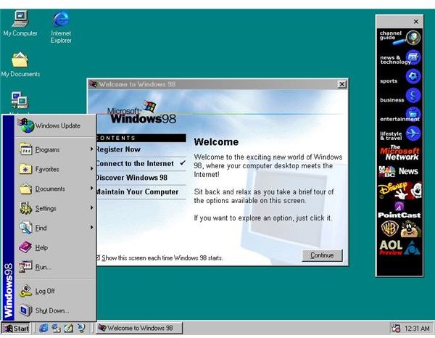Open the sports channel
This screenshot has height=338, width=435.
pyautogui.click(x=399, y=77)
